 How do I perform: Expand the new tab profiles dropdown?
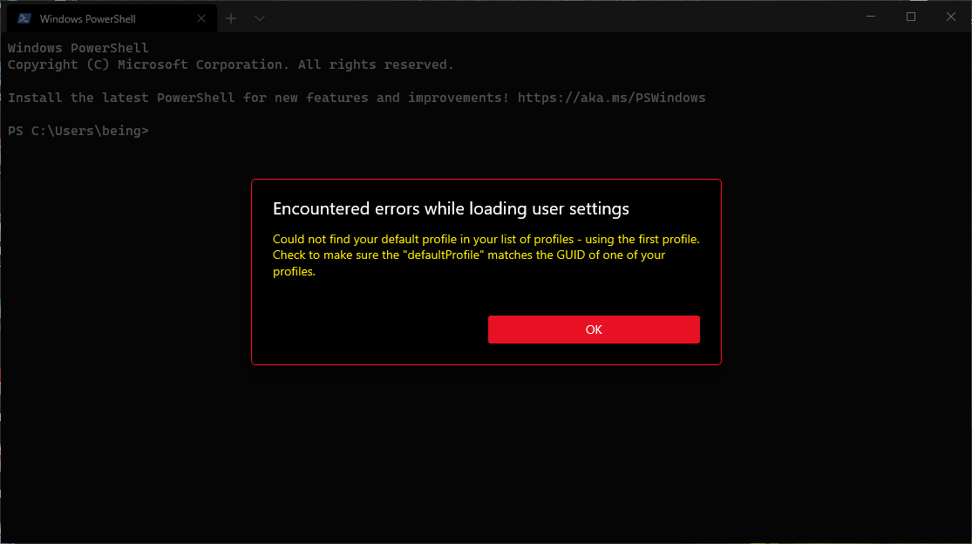[260, 18]
